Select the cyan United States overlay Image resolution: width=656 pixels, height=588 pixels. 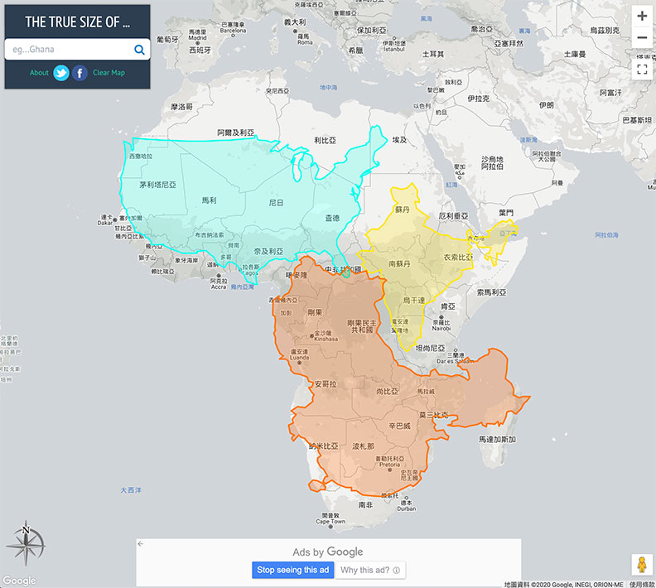coord(232,199)
